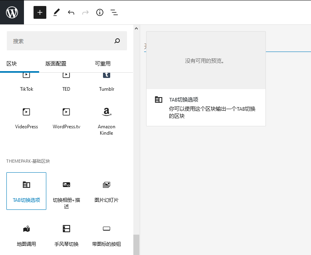This screenshot has width=311, height=255.
Task: Add the VideoPress embed block
Action: (x=26, y=118)
